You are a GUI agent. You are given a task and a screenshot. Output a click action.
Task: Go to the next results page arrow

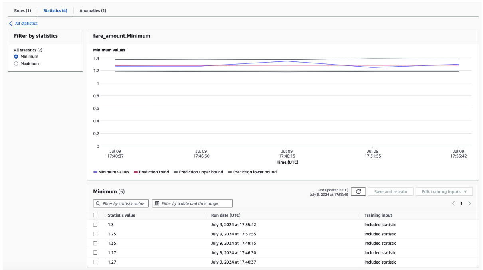pyautogui.click(x=470, y=204)
